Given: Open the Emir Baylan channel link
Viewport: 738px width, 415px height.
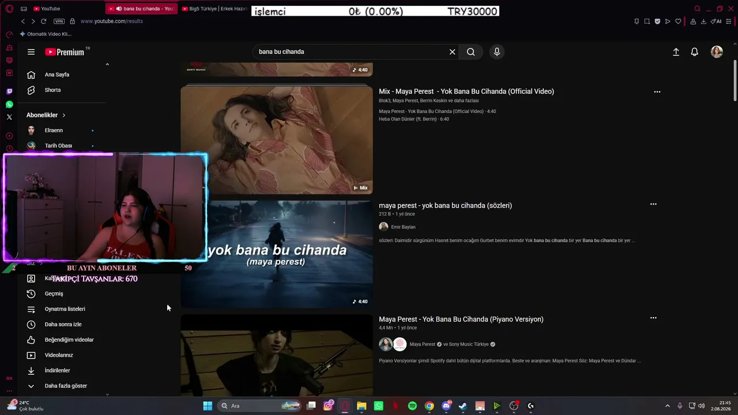Looking at the screenshot, I should (403, 227).
